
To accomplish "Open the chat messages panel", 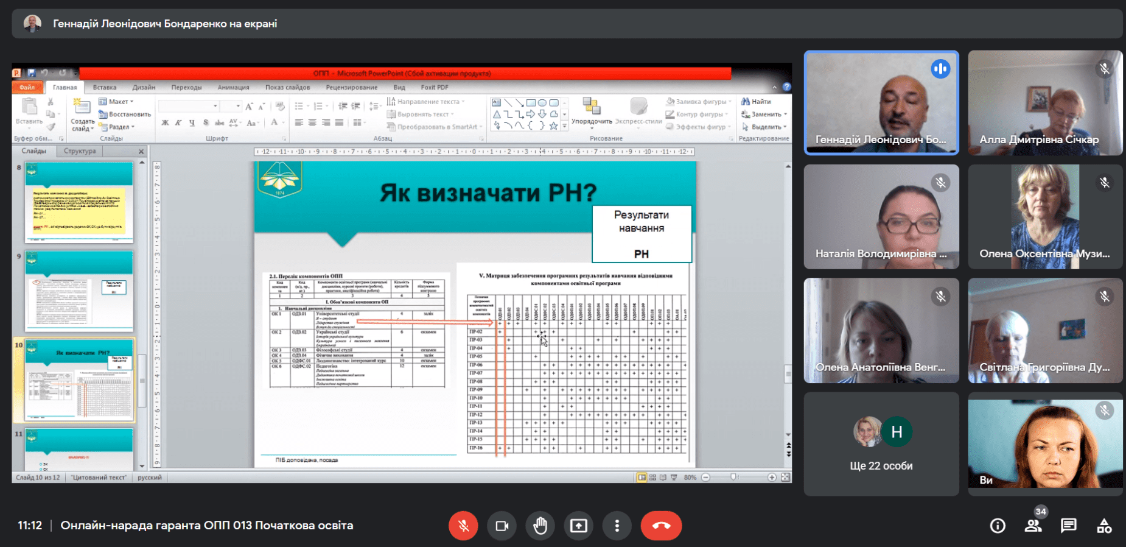I will point(1068,526).
